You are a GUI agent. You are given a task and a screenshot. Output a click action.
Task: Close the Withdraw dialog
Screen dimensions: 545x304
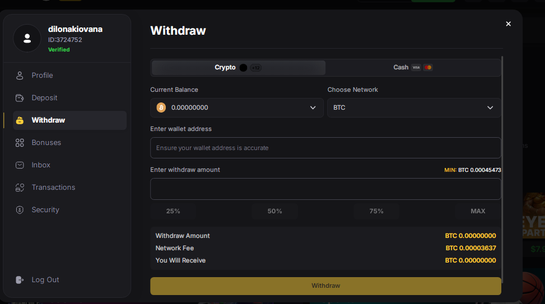508,24
